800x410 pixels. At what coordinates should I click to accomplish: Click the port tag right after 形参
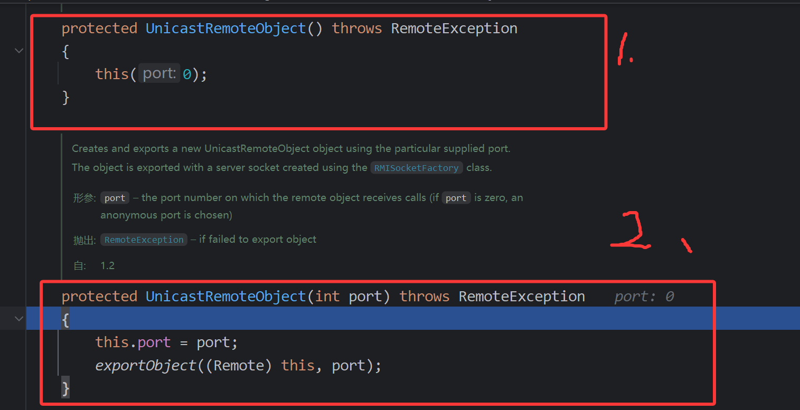[x=115, y=198]
